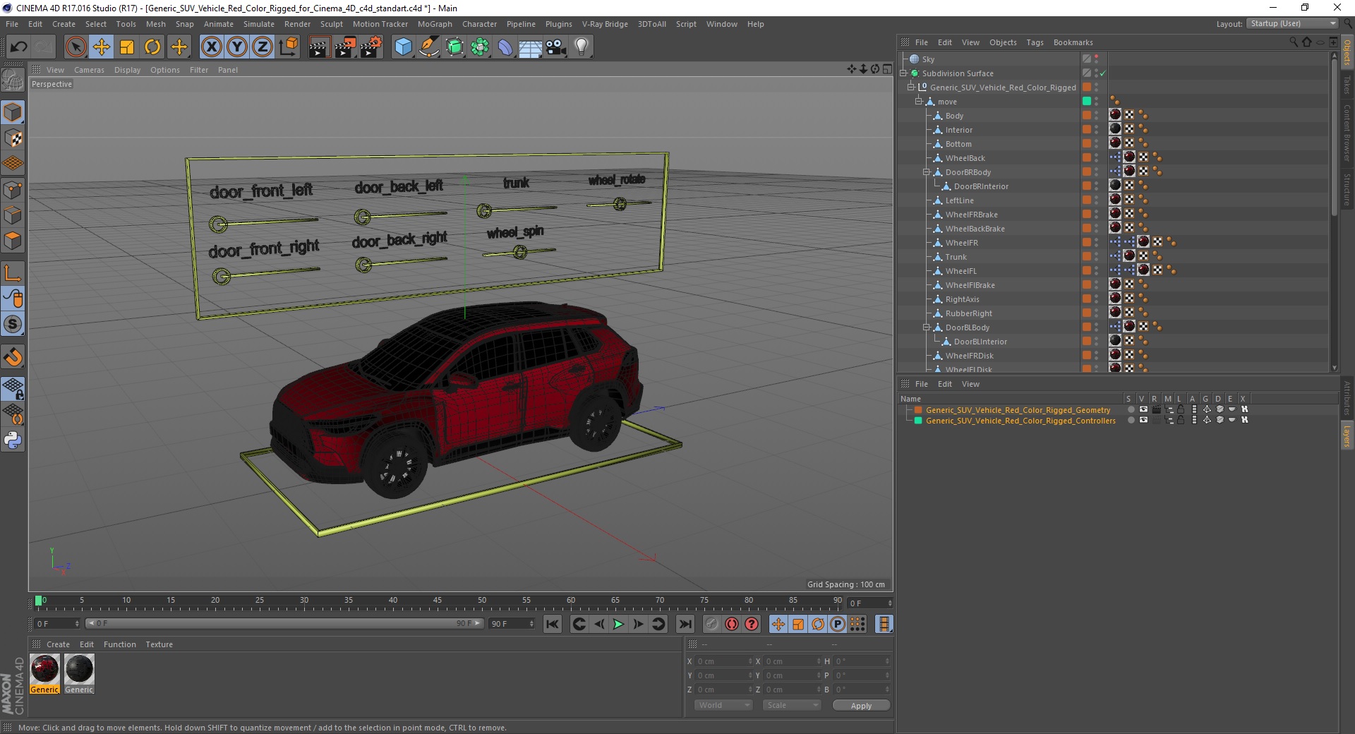This screenshot has width=1355, height=734.
Task: Select the Live Selection tool
Action: 76,47
